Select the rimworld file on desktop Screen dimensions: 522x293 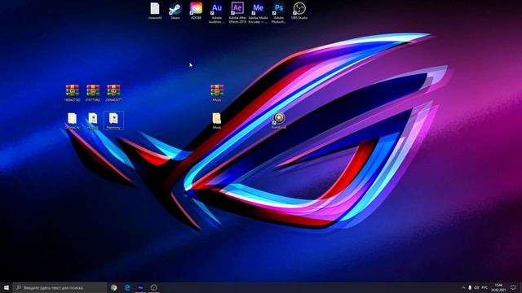(155, 11)
